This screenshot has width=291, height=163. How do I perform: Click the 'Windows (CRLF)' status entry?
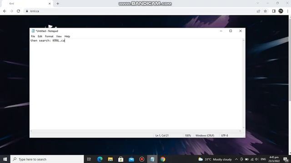[x=205, y=135]
